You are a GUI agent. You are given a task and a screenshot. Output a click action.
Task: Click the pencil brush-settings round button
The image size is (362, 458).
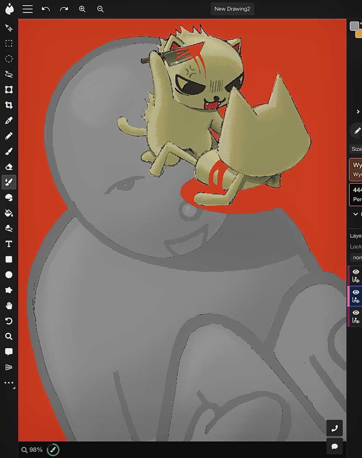[356, 131]
